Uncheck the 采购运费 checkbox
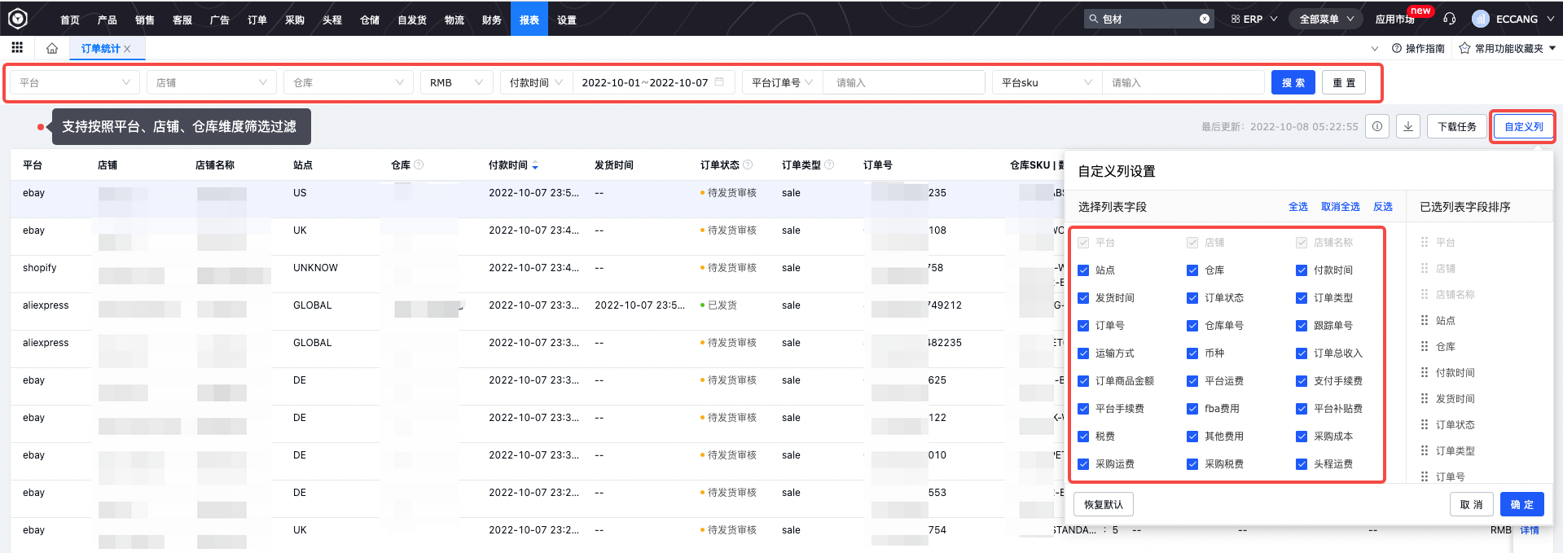The height and width of the screenshot is (553, 1563). [x=1083, y=464]
